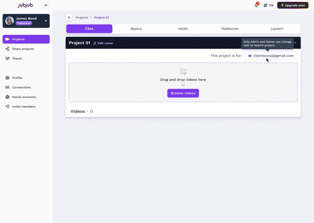Open Social accounts
The image size is (314, 223).
[24, 97]
